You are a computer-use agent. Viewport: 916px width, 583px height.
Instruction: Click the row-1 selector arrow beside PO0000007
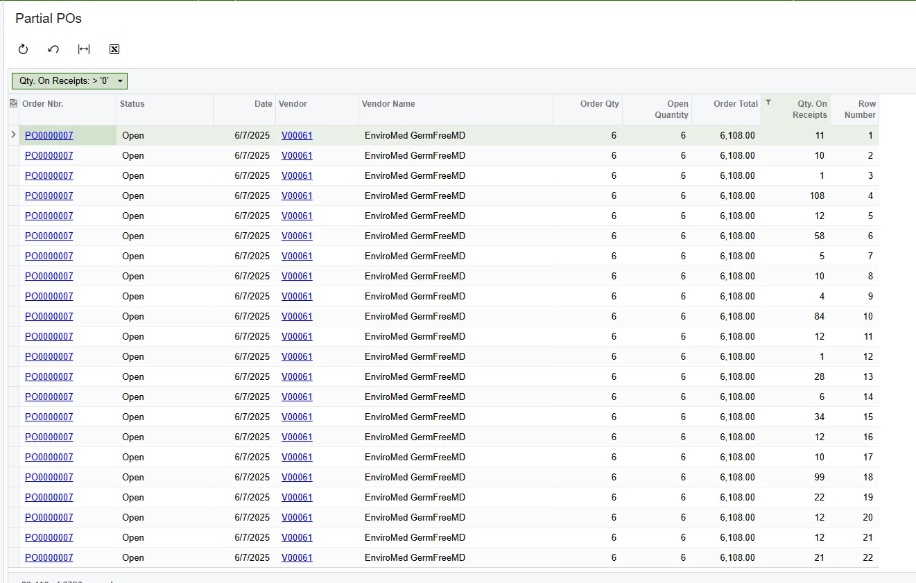tap(13, 135)
